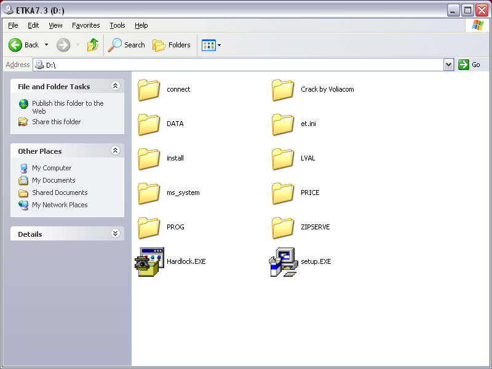Open the Search toolbar button
Viewport: 492px width, 369px height.
click(x=127, y=45)
